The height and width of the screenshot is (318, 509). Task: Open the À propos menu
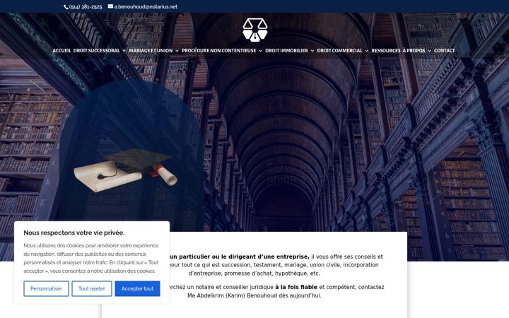[414, 51]
